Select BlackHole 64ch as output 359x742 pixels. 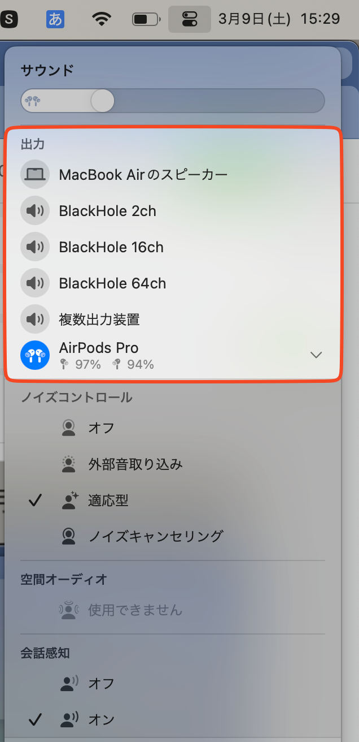pos(173,283)
